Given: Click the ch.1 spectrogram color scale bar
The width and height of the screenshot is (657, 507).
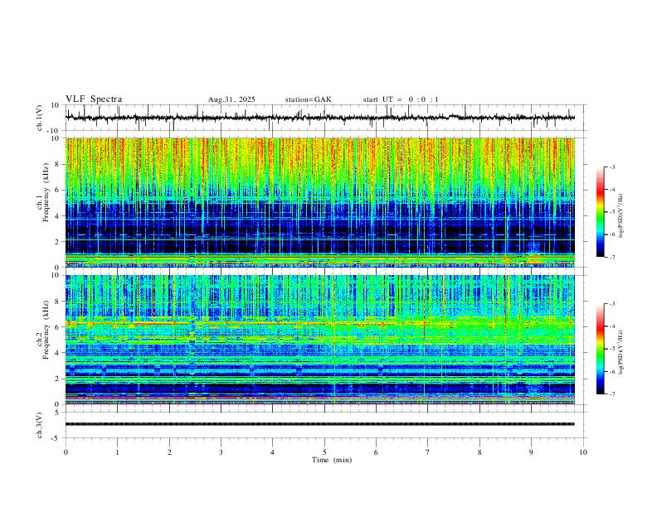Looking at the screenshot, I should tap(600, 212).
